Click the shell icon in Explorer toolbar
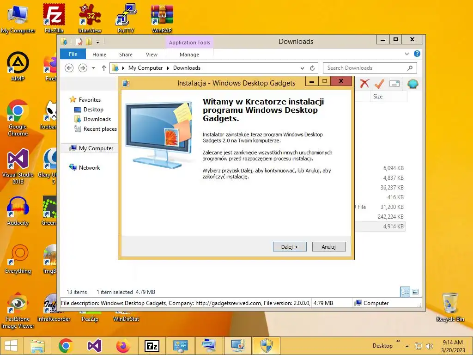This screenshot has width=473, height=355. pos(412,84)
